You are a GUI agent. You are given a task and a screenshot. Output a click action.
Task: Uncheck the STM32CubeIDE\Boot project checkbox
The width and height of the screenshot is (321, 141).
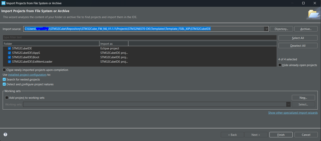click(9, 57)
